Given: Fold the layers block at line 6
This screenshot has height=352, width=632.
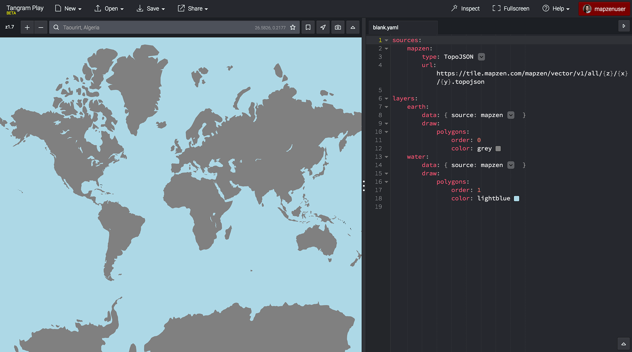Looking at the screenshot, I should [386, 99].
